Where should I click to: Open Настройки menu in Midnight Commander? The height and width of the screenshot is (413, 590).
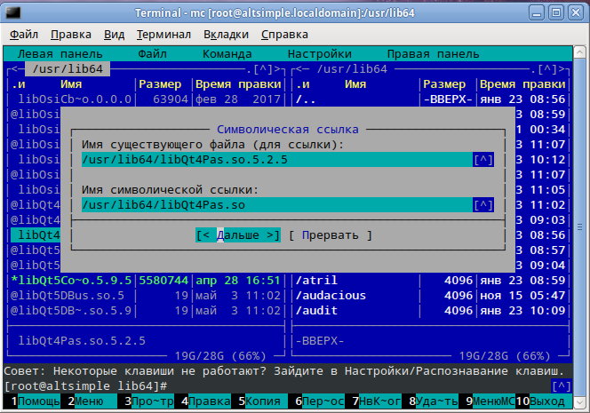pos(319,53)
